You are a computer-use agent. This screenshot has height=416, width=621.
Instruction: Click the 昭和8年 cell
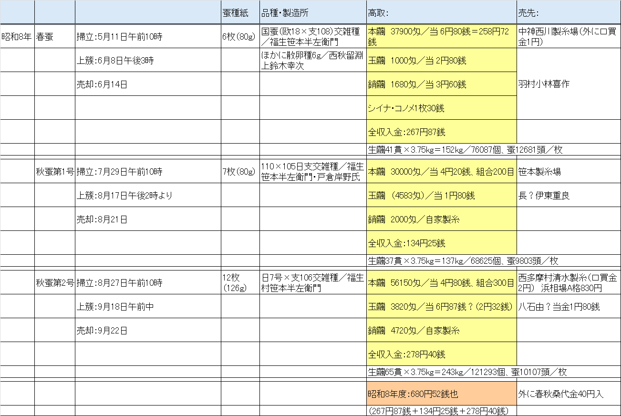(17, 36)
